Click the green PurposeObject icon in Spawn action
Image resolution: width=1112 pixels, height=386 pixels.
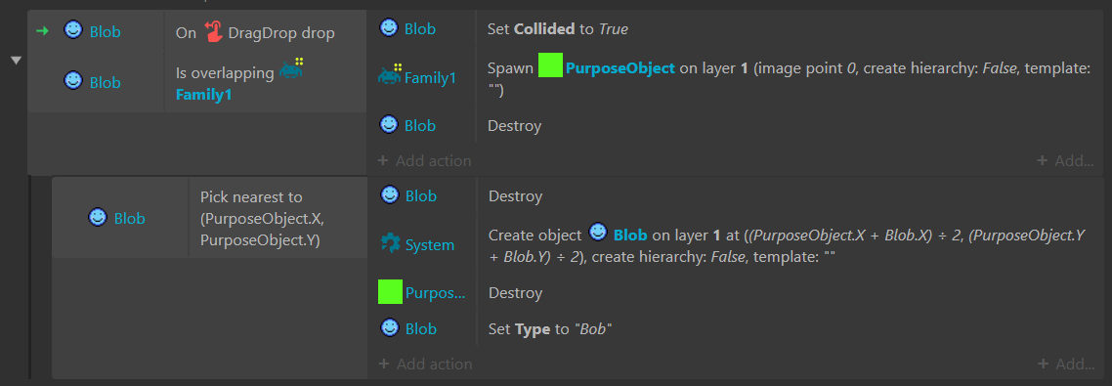click(x=550, y=66)
